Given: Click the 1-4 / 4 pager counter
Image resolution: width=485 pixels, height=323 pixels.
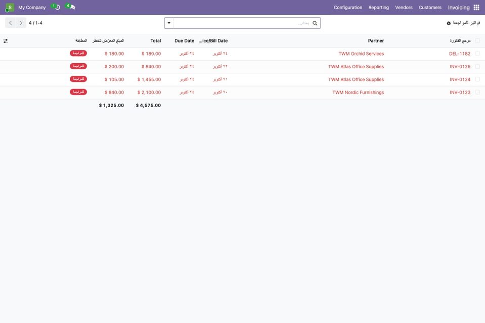Looking at the screenshot, I should (x=35, y=23).
